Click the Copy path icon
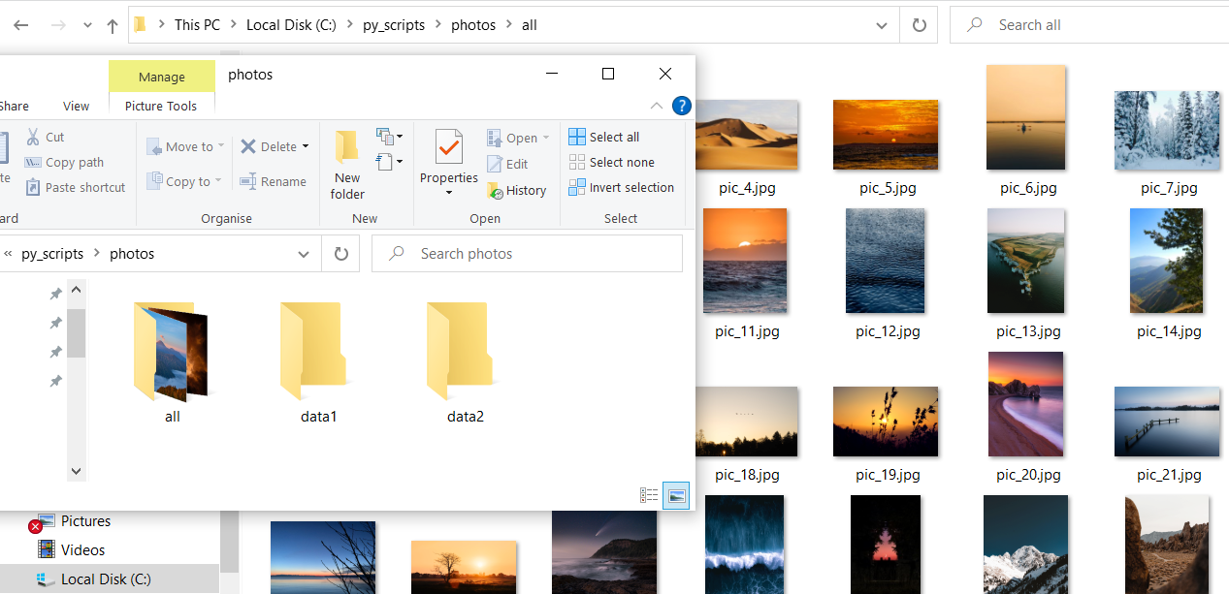The height and width of the screenshot is (594, 1229). tap(33, 163)
